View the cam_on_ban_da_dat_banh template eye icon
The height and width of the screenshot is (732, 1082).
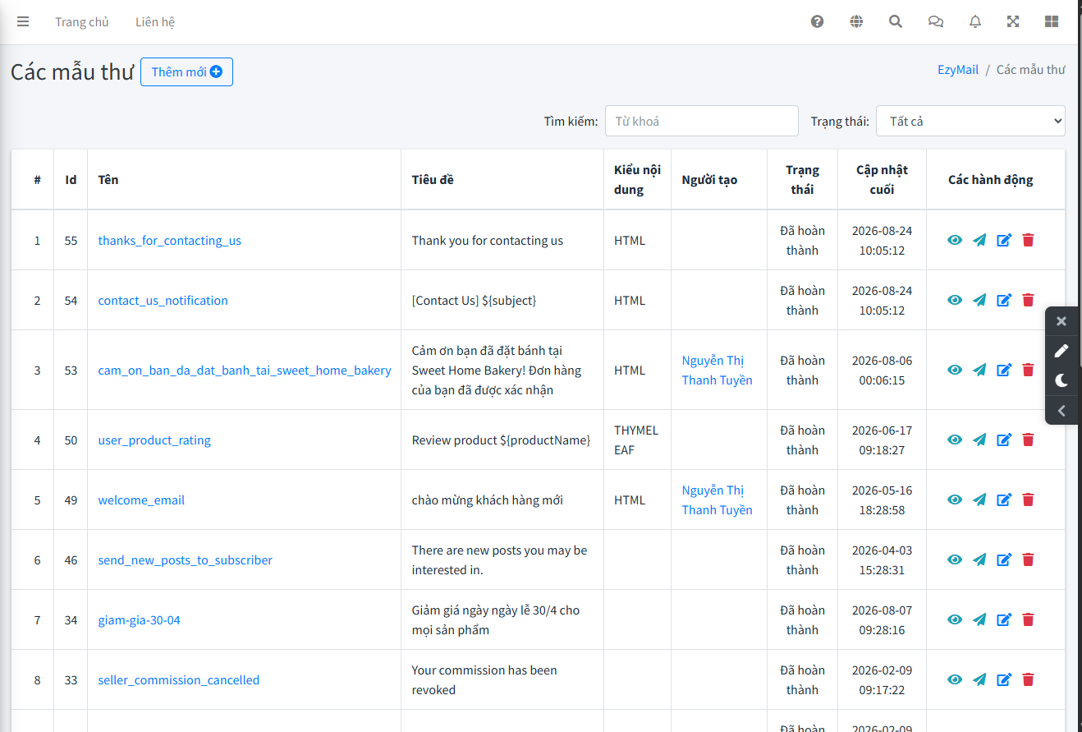coord(955,370)
